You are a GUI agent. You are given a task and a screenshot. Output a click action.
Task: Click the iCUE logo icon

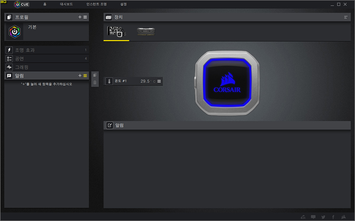[22, 4]
